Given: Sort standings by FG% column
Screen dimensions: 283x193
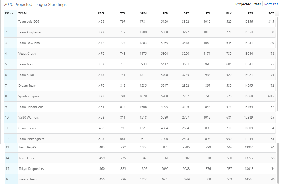Looking at the screenshot, I should click(101, 13).
